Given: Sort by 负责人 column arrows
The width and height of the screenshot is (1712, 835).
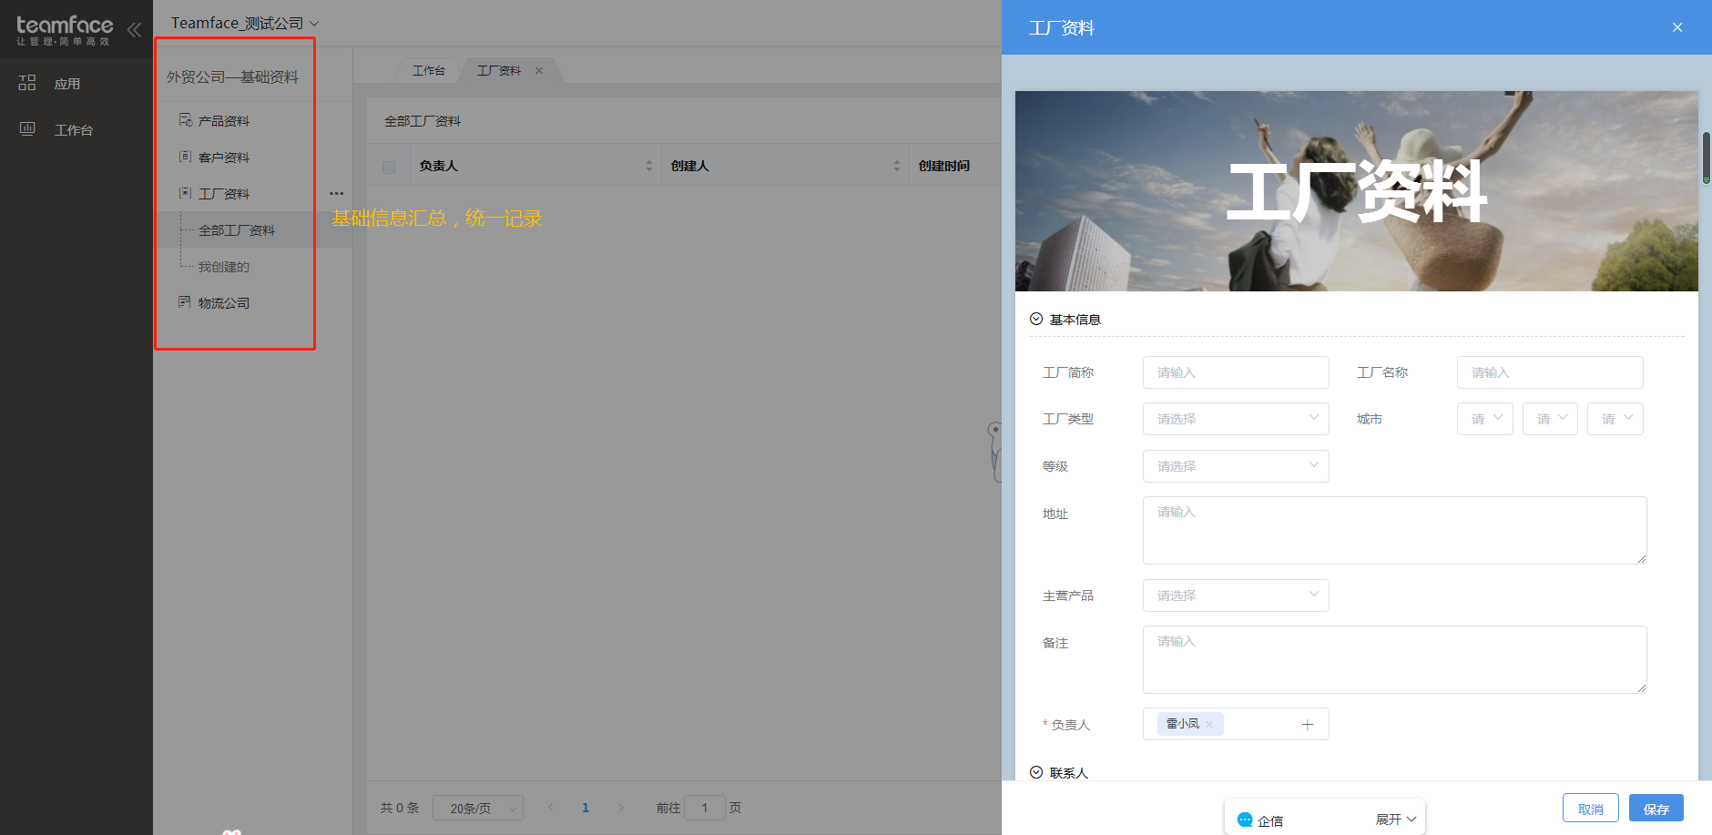Looking at the screenshot, I should [649, 166].
